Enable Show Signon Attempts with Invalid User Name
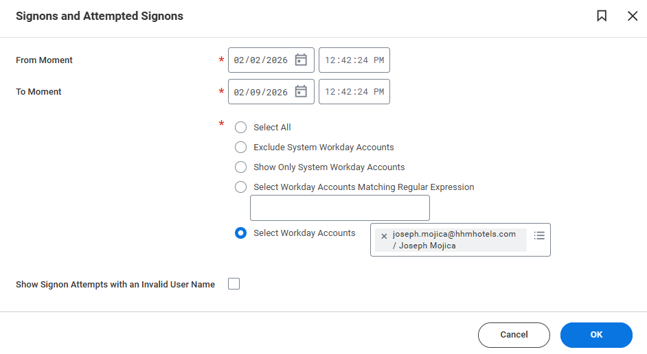 (234, 284)
